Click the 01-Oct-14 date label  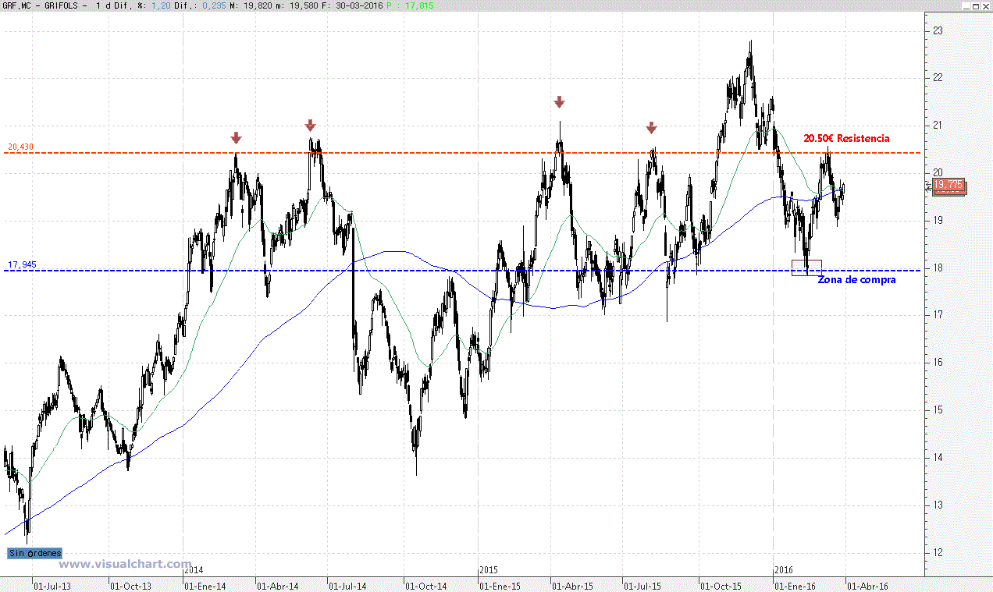click(x=425, y=586)
